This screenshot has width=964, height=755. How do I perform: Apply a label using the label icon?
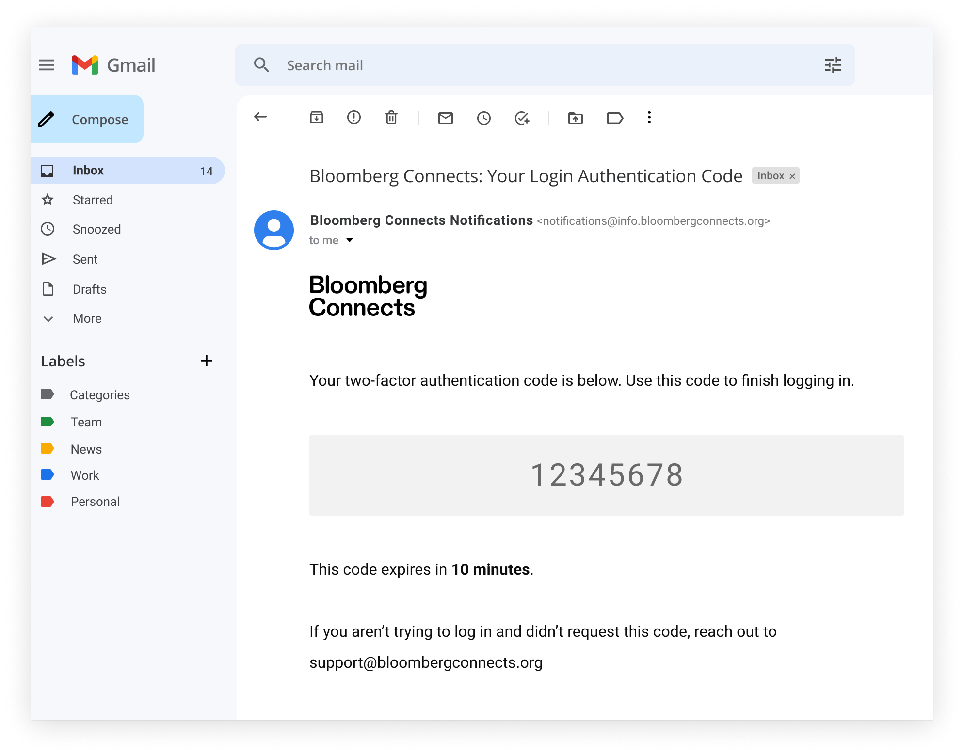click(616, 117)
